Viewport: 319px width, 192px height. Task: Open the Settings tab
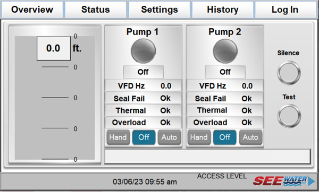[159, 10]
